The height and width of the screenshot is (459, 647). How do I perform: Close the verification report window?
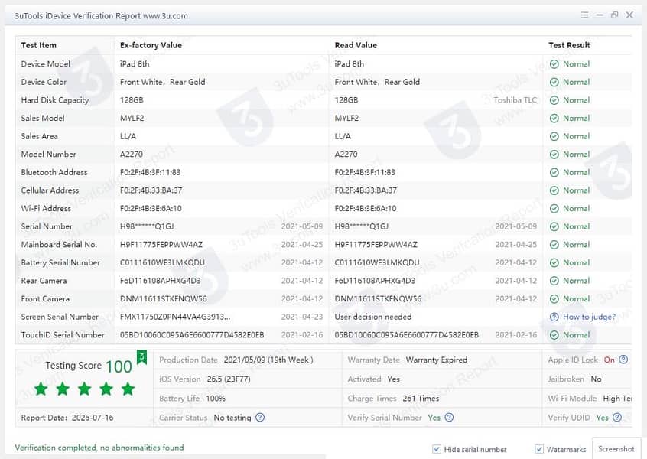coord(629,15)
